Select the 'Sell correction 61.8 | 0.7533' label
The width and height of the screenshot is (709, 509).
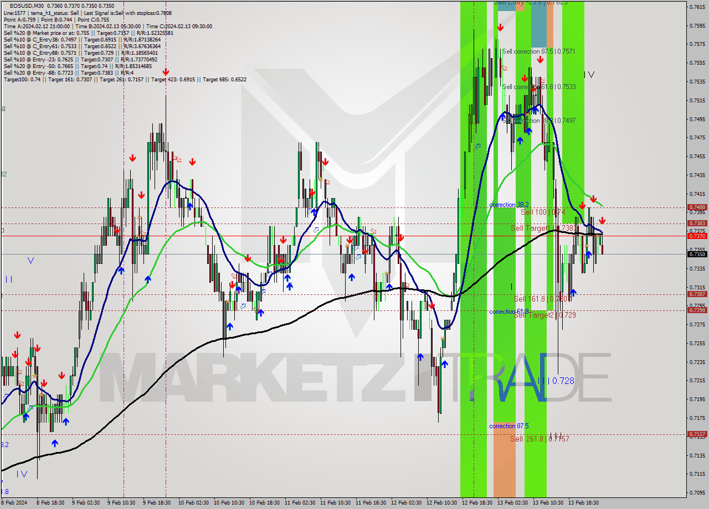click(538, 87)
